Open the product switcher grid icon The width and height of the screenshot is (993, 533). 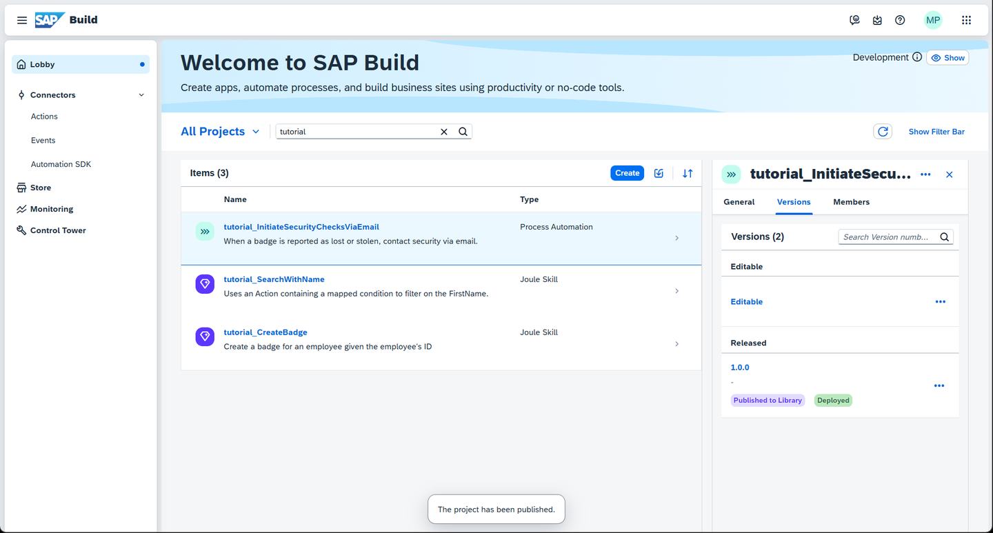click(x=966, y=20)
